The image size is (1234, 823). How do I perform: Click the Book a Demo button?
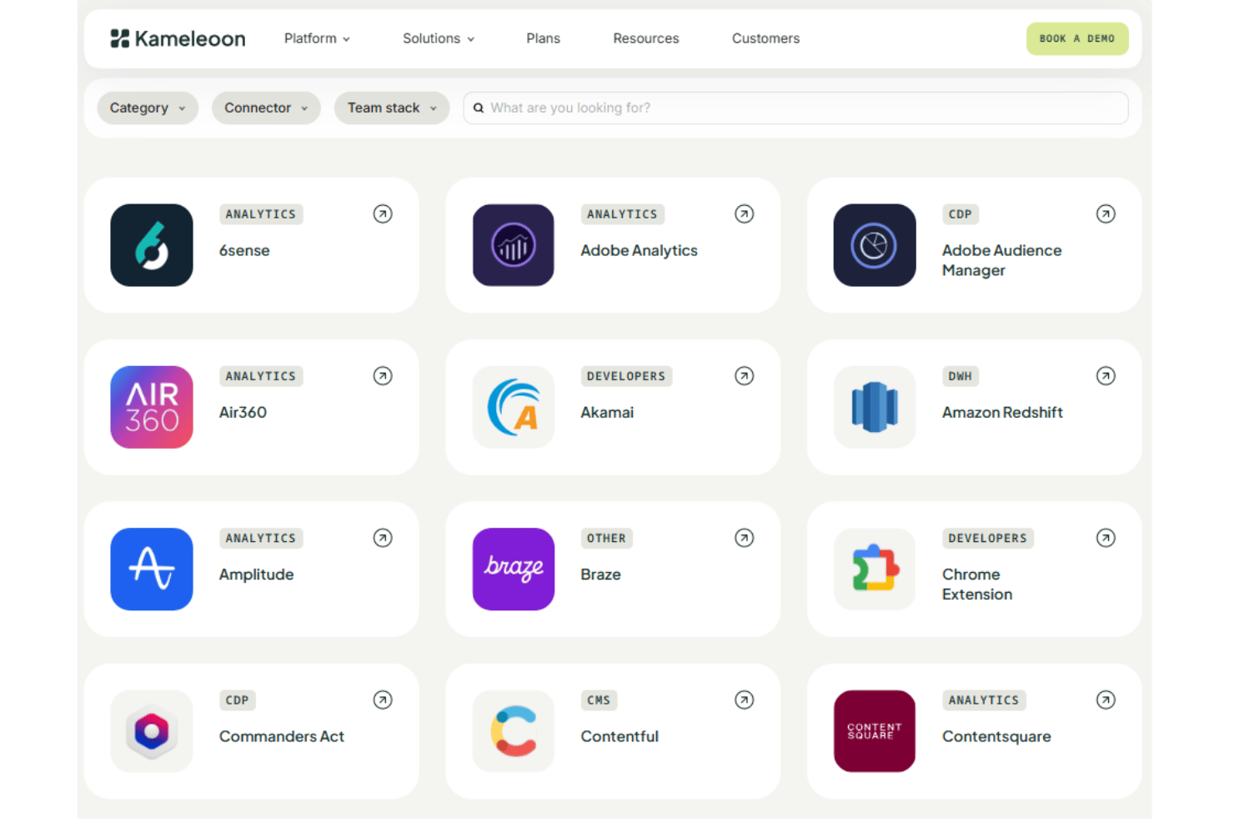[x=1077, y=38]
